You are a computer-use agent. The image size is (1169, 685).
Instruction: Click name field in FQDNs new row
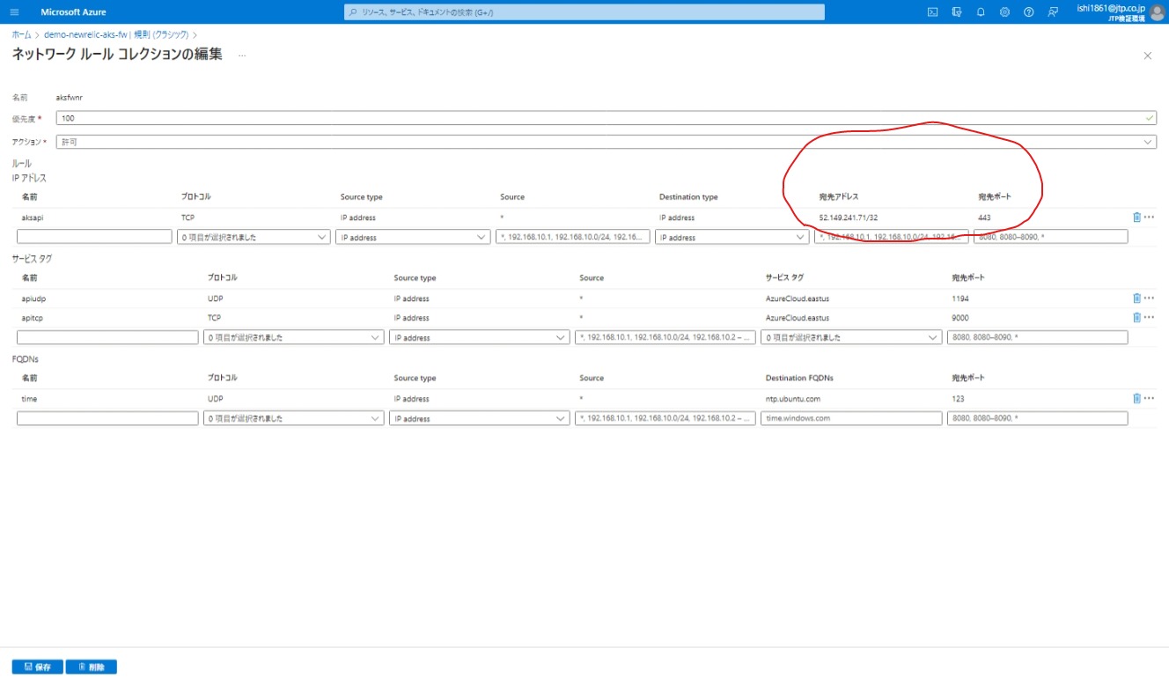tap(107, 418)
